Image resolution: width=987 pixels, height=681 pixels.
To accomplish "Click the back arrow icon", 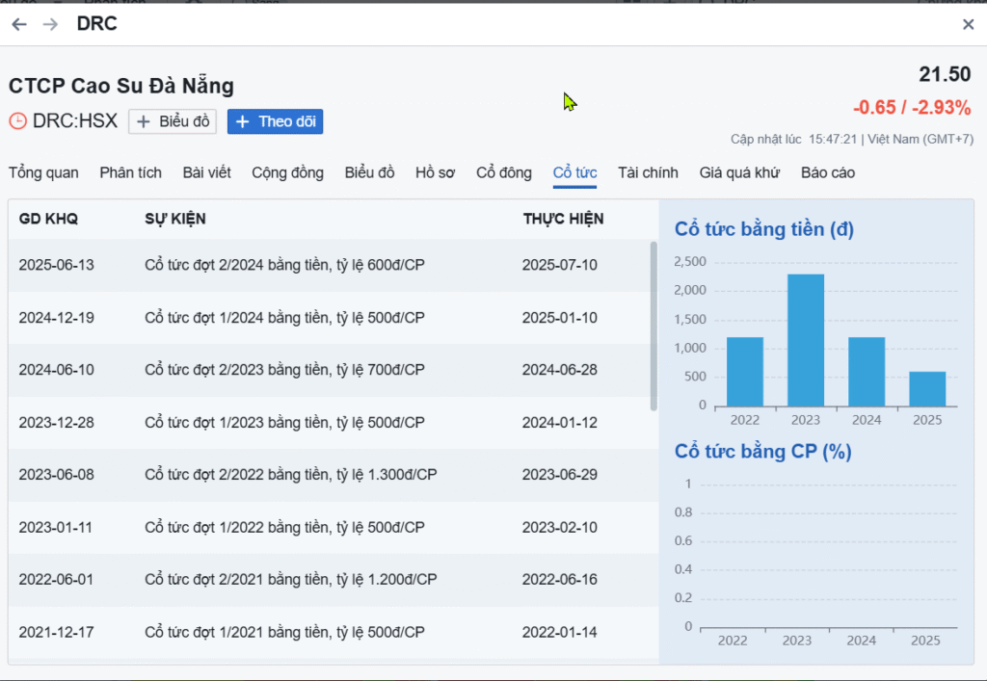I will coord(19,24).
